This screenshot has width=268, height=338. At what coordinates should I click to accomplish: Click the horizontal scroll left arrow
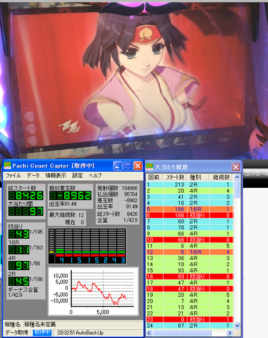coord(149,333)
